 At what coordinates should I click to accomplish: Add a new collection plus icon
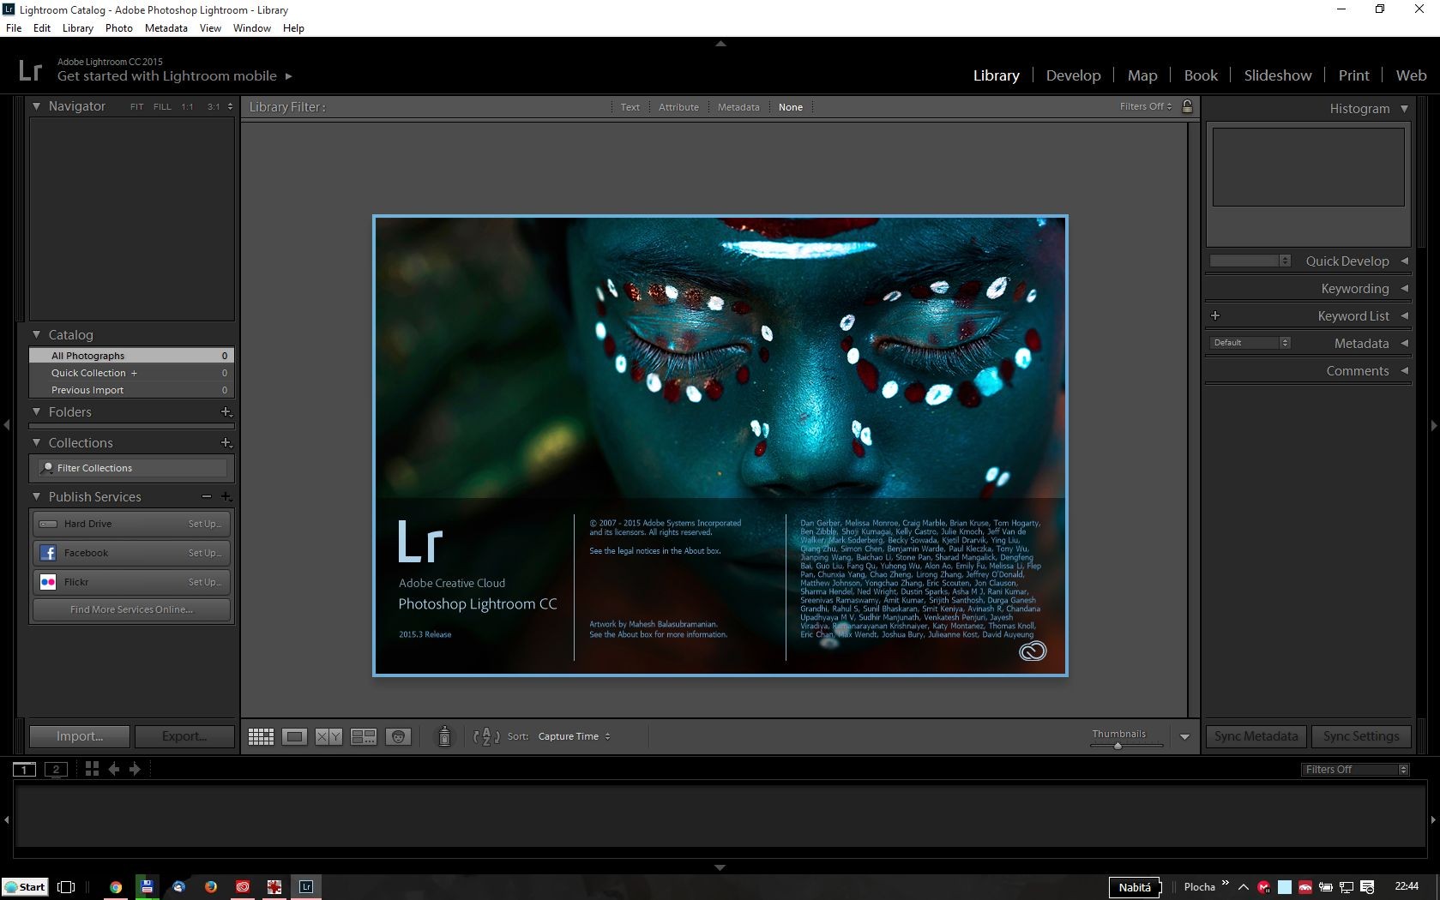226,443
